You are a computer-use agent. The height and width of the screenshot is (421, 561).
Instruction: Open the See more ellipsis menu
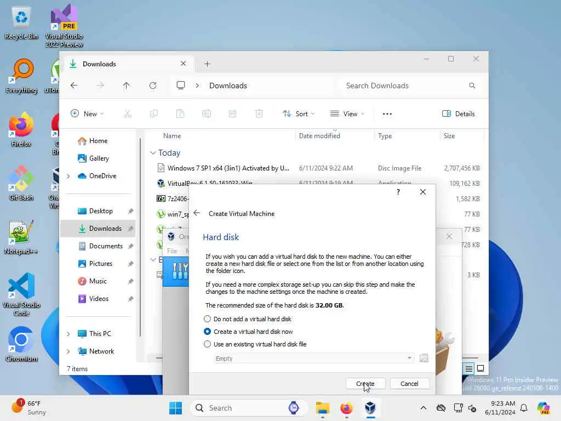tap(387, 114)
